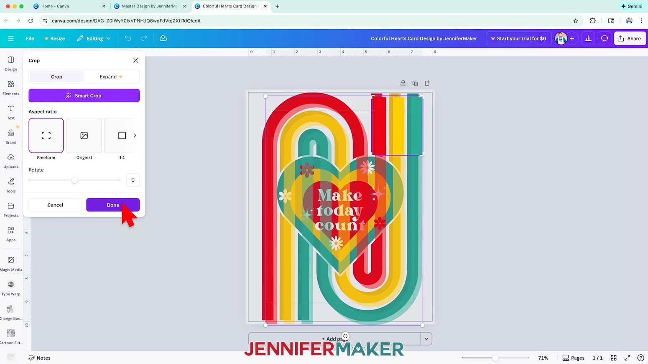Click the 71% zoom level

click(x=543, y=358)
